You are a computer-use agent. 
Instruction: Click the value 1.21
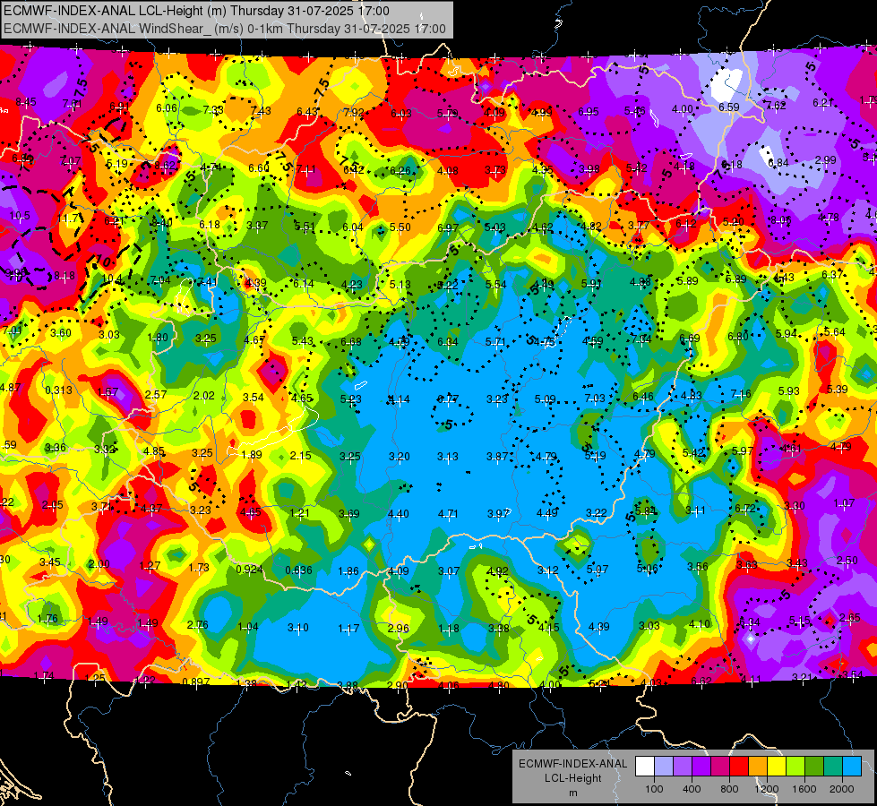pos(299,512)
